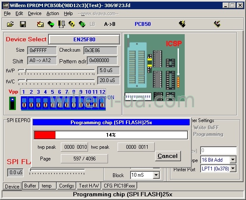Click the Size field 0xFFFFF
The width and height of the screenshot is (246, 200).
(x=42, y=50)
